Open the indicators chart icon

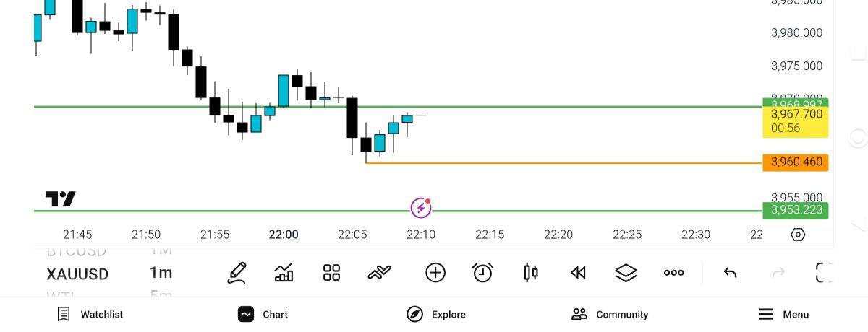click(284, 273)
